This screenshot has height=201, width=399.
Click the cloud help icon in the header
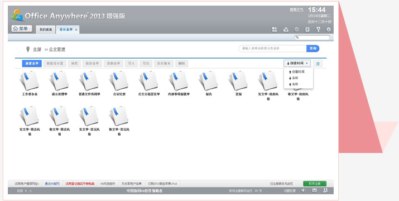286,30
